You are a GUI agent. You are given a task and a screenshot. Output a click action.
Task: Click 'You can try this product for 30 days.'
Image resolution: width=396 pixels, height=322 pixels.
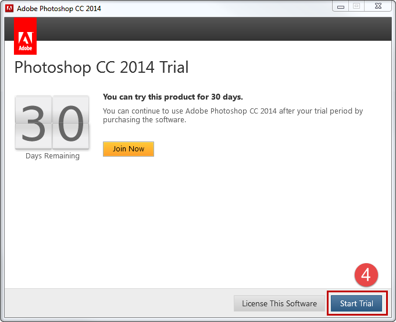[x=173, y=97]
